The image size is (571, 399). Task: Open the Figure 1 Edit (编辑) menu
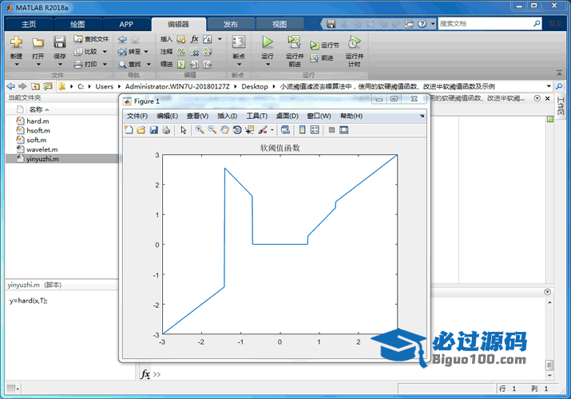[x=167, y=116]
